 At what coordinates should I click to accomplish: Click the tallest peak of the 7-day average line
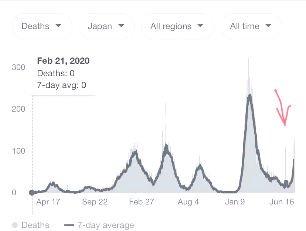[x=250, y=95]
